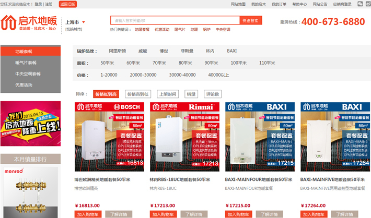Sort by 上架时间

point(168,94)
